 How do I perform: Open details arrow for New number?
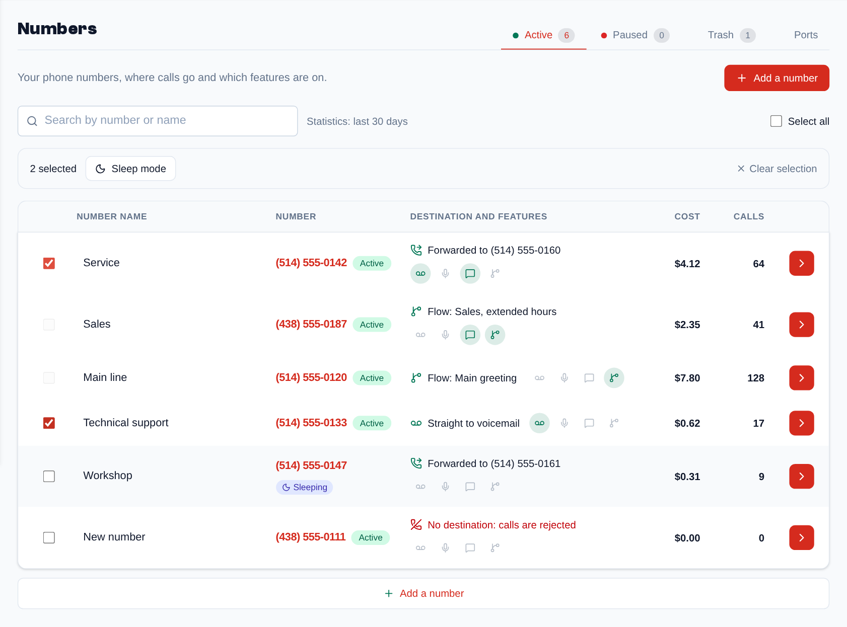pyautogui.click(x=801, y=538)
